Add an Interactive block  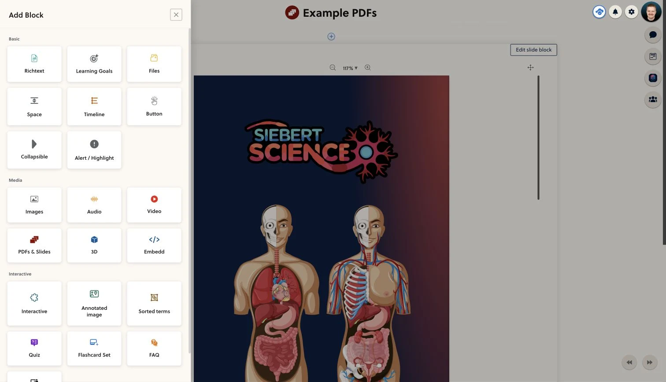point(34,304)
